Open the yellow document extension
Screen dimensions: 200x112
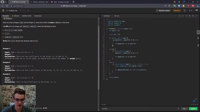(184, 6)
